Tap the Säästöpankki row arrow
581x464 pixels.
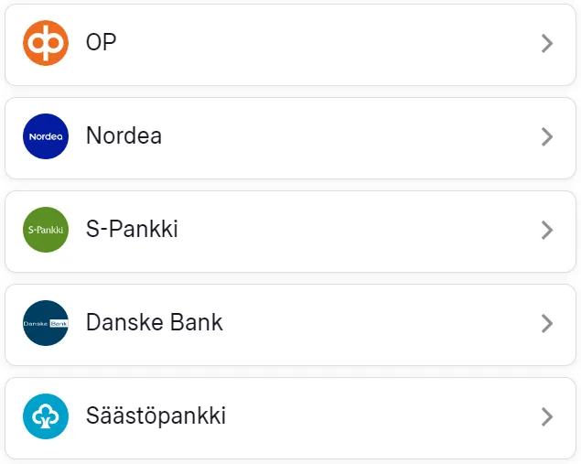[547, 416]
